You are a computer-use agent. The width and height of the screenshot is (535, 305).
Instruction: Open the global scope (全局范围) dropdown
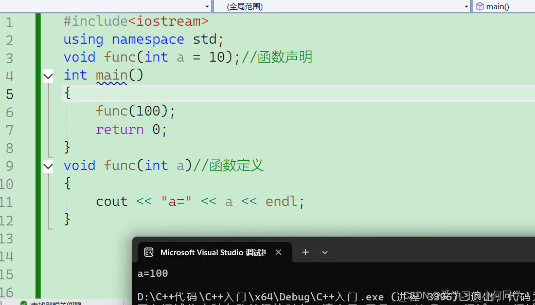(x=342, y=7)
